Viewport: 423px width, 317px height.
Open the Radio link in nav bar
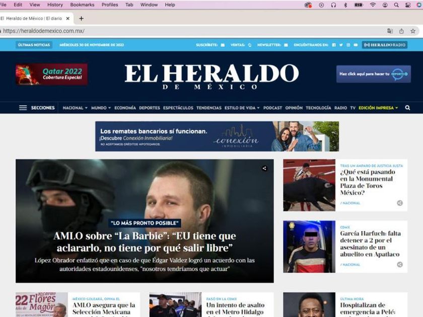tap(340, 108)
